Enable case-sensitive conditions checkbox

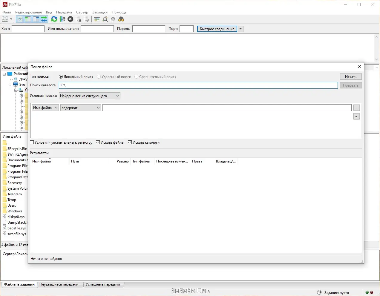(32, 142)
